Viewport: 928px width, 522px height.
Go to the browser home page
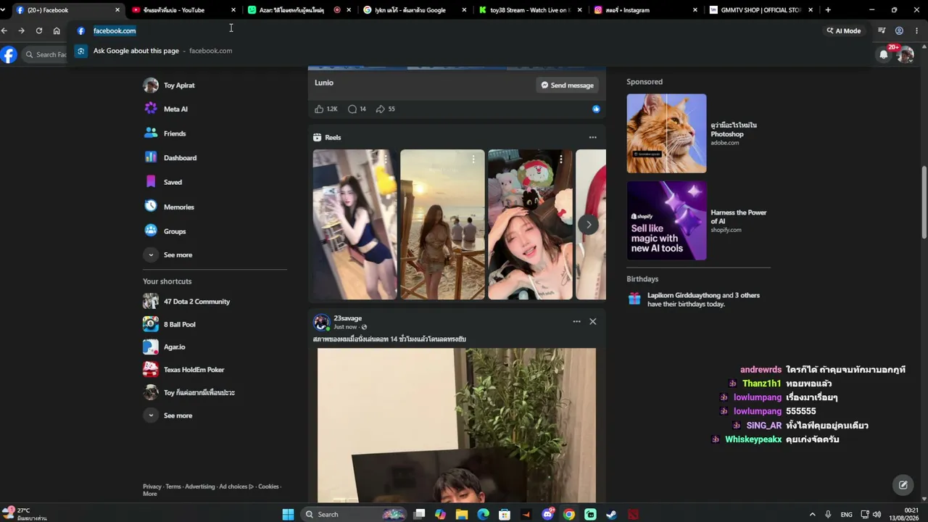tap(57, 30)
